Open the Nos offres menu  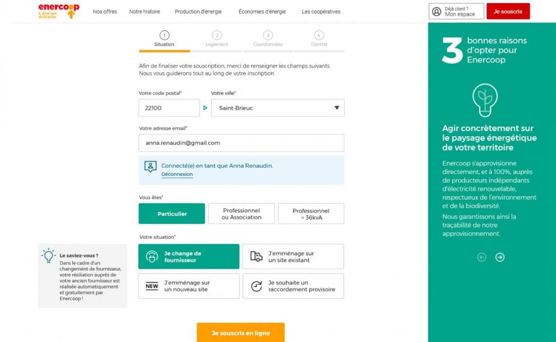click(x=105, y=12)
